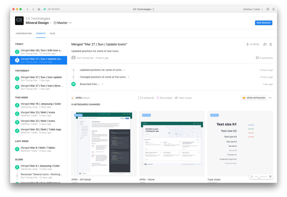Open the help icon beside Matthew Talebi

tap(268, 9)
